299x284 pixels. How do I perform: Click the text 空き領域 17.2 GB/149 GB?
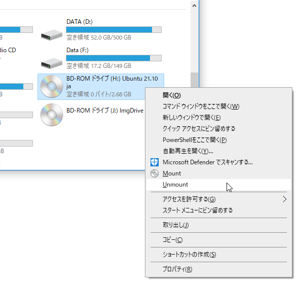click(x=99, y=66)
